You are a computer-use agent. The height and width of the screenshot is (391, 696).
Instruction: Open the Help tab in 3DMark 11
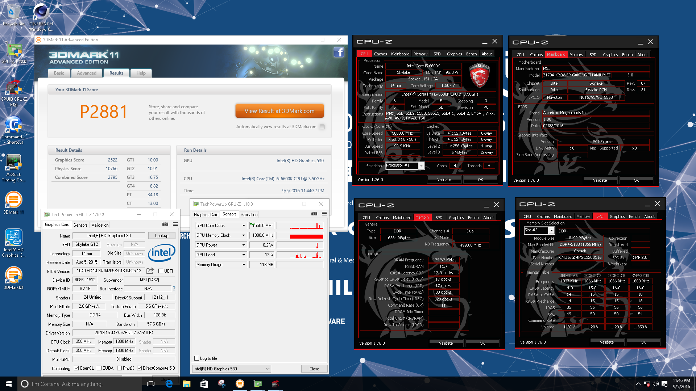[141, 73]
